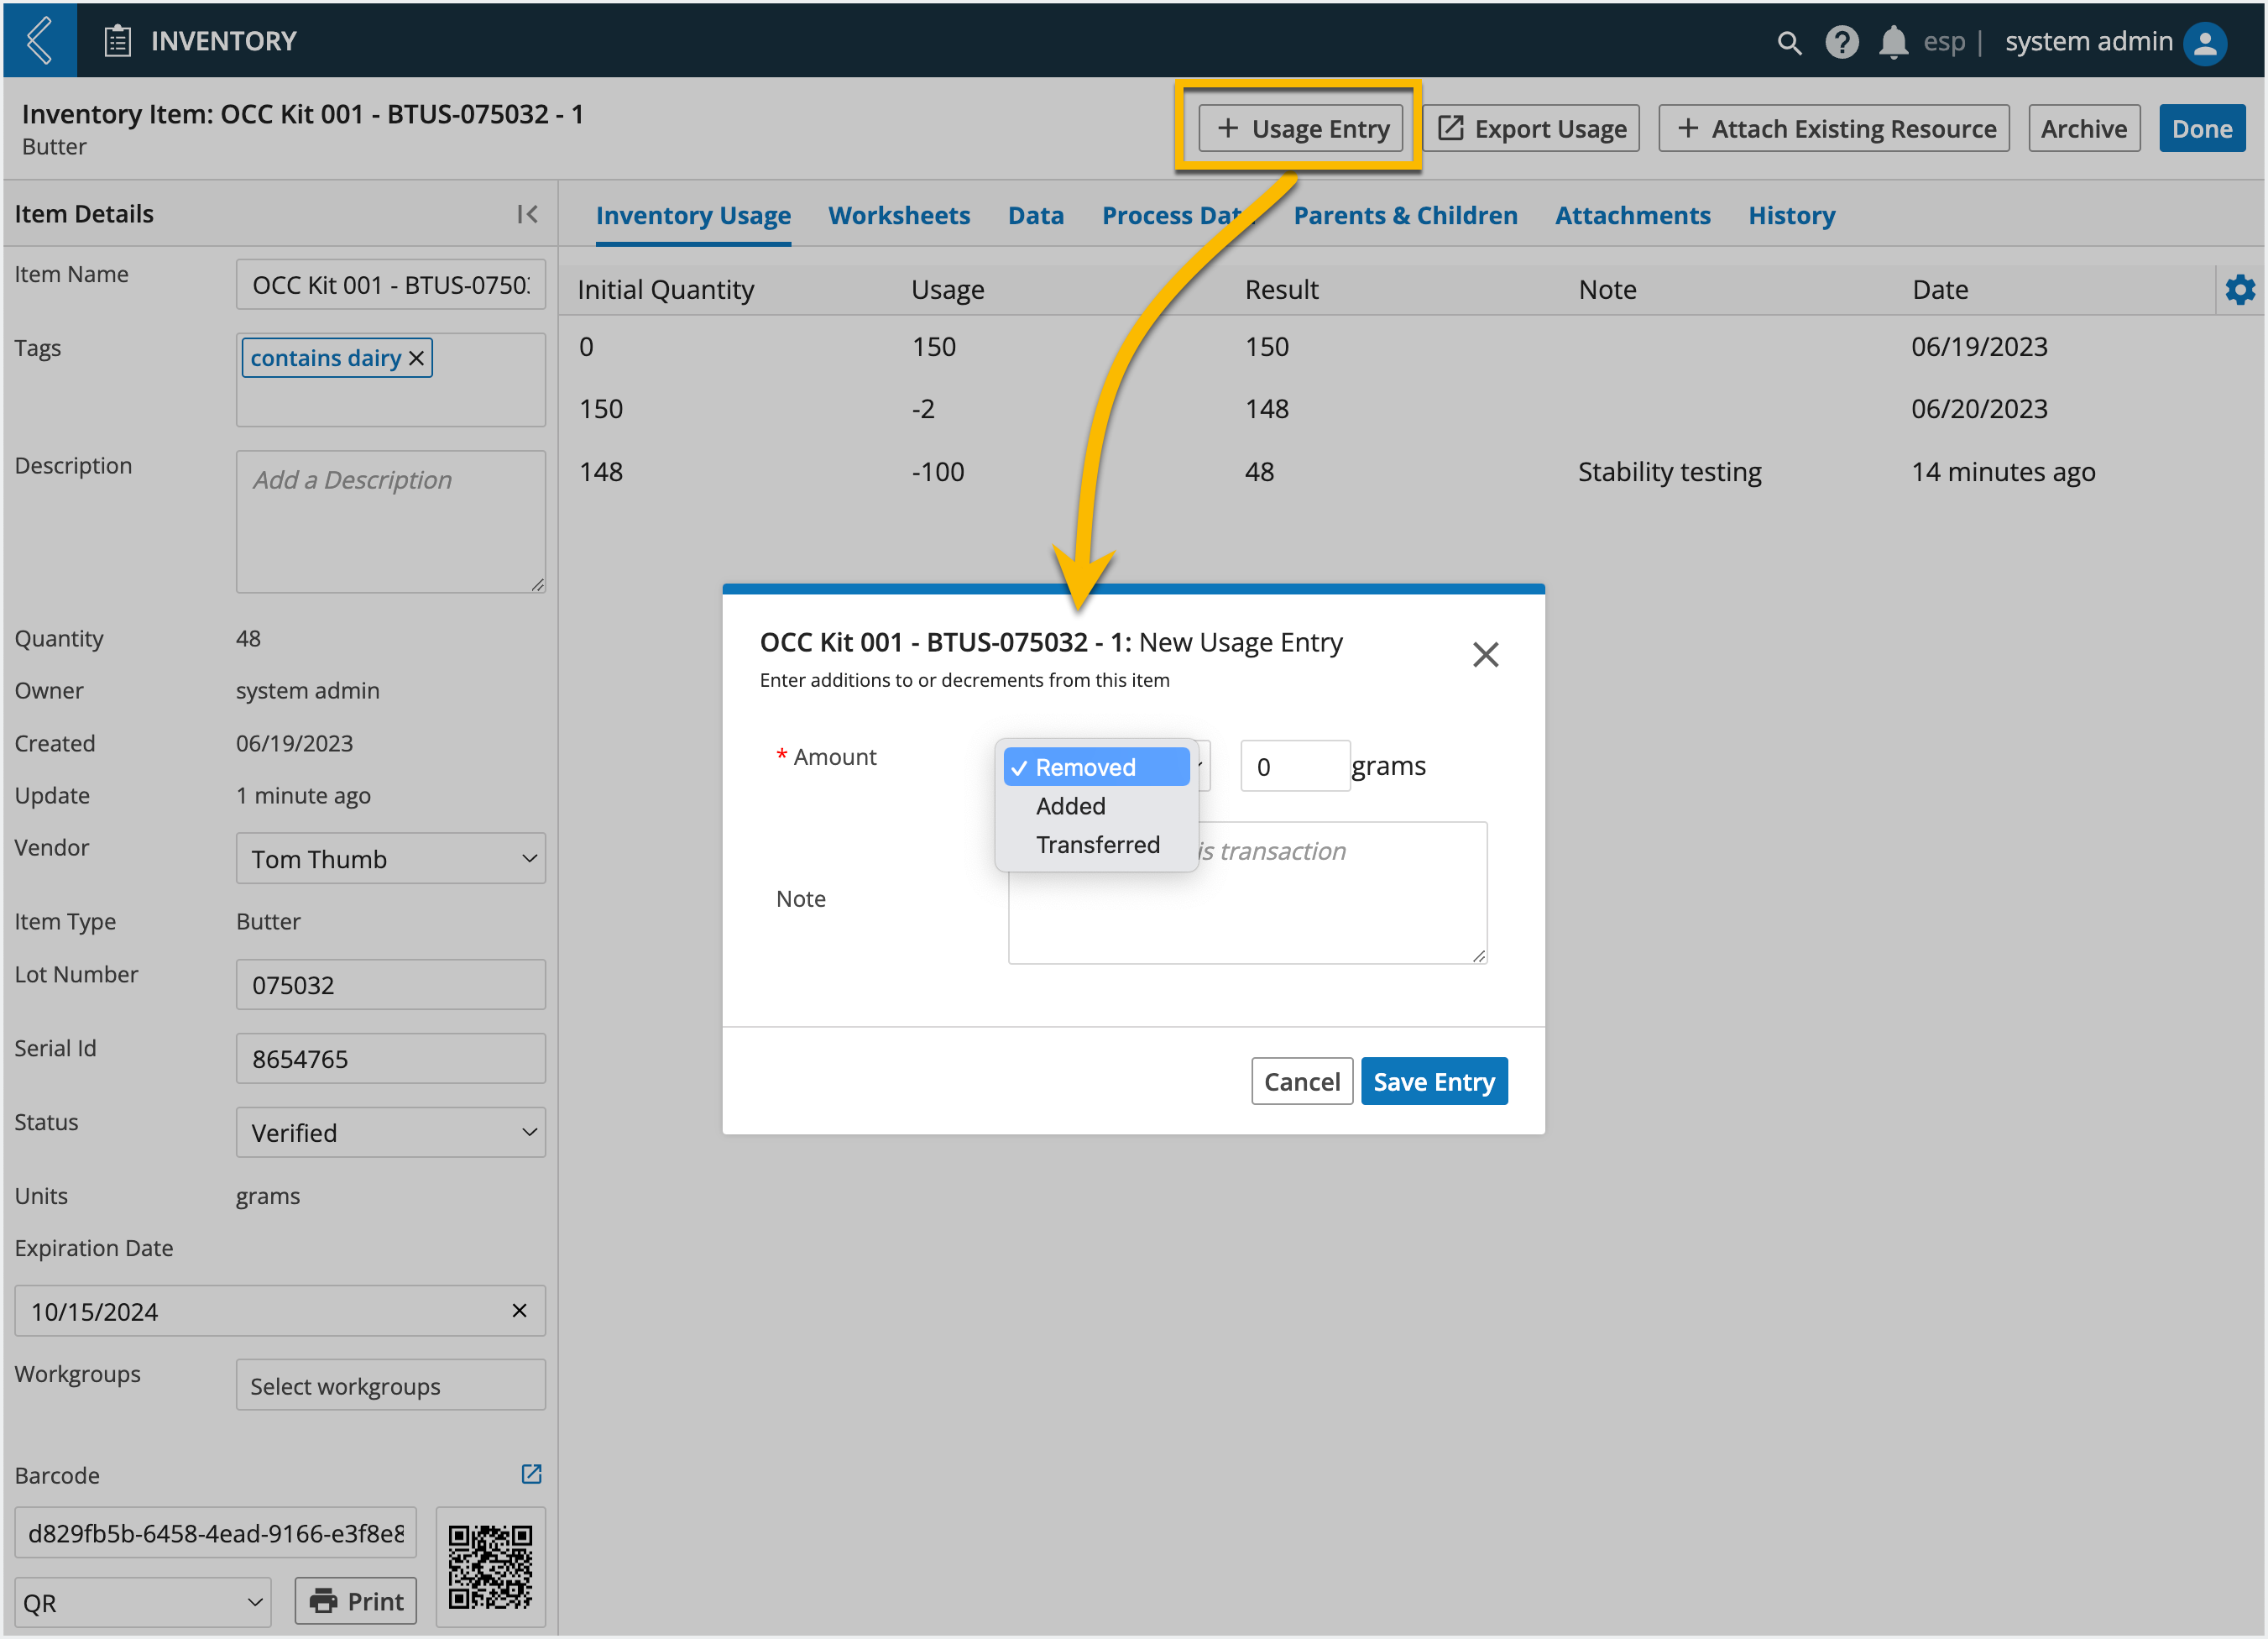The image size is (2268, 1639).
Task: Click the esp label in header
Action: coord(1944,42)
